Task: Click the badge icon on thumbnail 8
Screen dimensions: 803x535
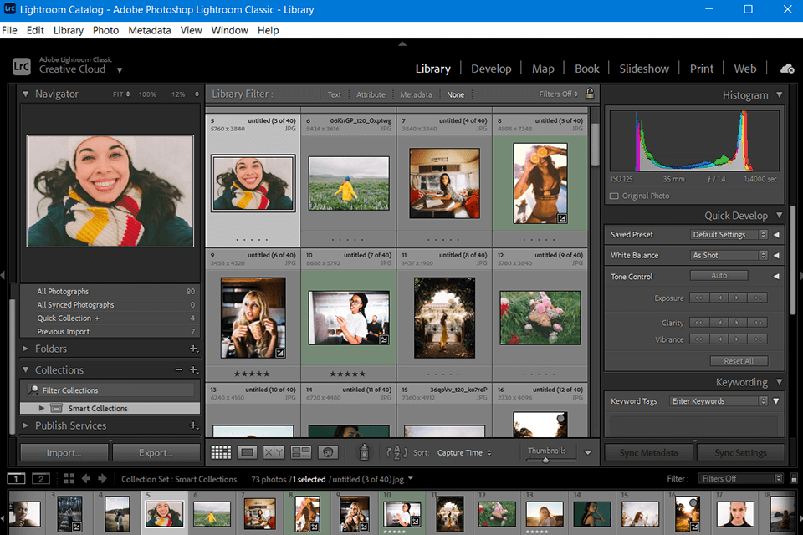Action: [562, 219]
